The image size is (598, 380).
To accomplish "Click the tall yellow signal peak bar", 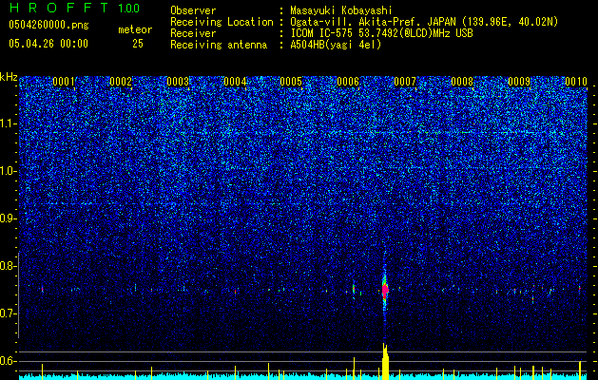I will click(385, 361).
